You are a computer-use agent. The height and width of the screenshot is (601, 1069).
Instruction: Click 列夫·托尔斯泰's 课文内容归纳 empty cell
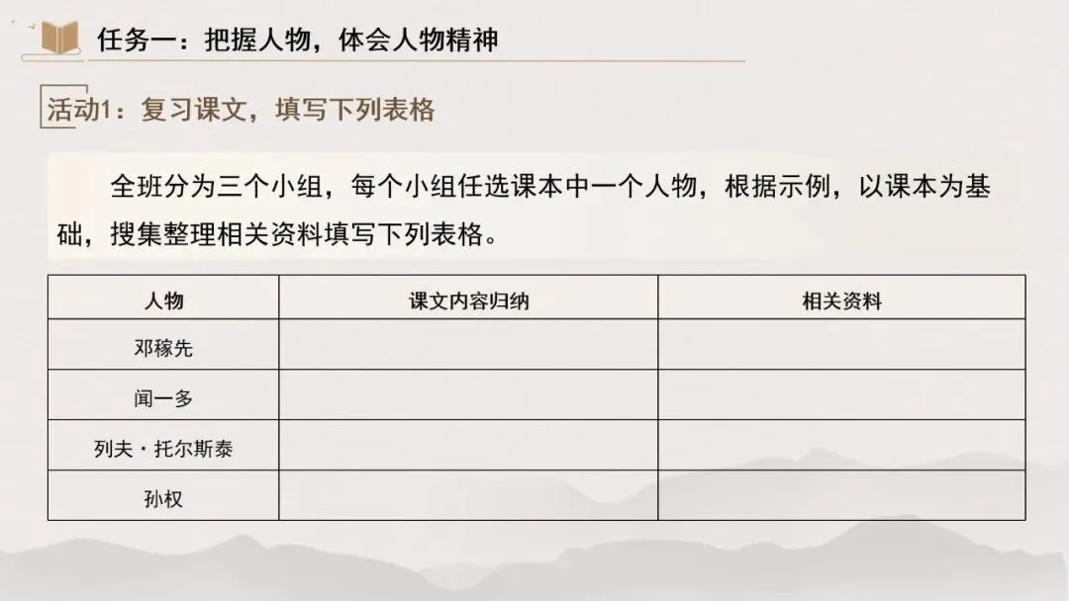click(468, 449)
